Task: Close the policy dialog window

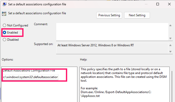Action: pyautogui.click(x=169, y=4)
